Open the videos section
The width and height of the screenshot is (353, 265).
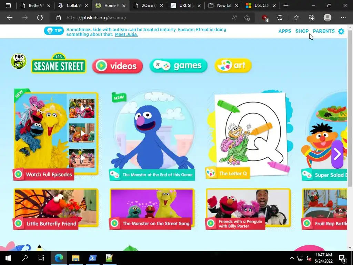(x=117, y=66)
